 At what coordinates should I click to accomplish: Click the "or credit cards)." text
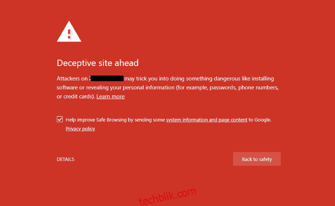tap(76, 96)
